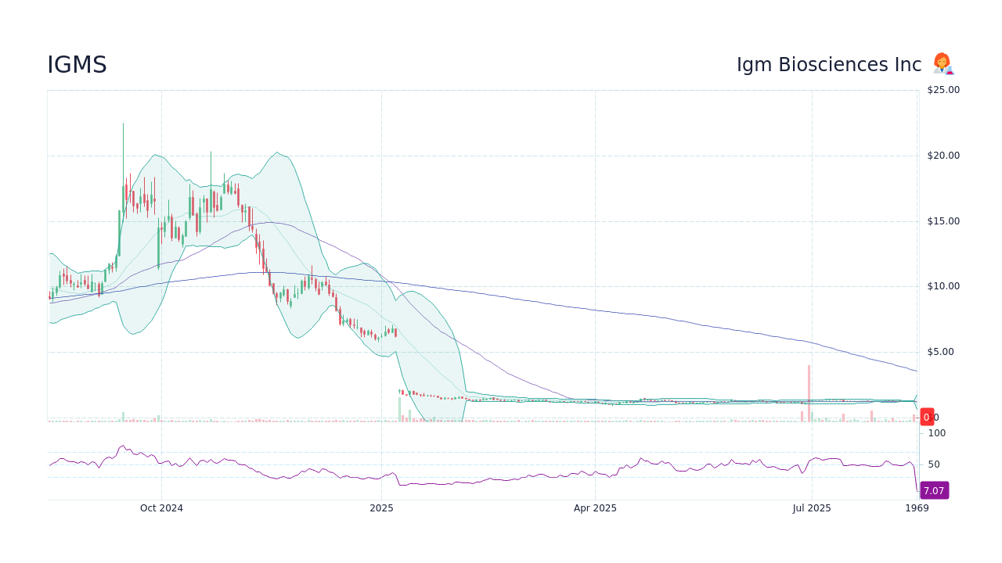
Task: Click the Igm Biosciences Inc company name
Action: click(x=828, y=64)
